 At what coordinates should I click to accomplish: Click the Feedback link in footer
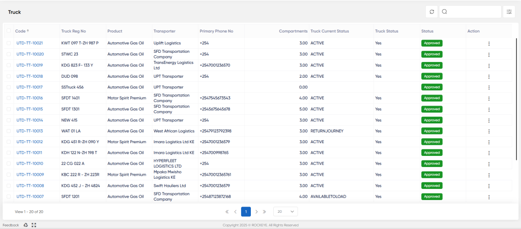(11, 225)
